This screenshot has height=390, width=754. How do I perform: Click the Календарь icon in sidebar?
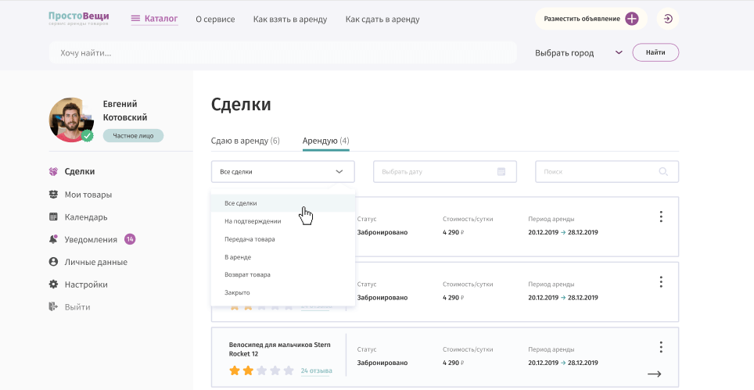(53, 216)
